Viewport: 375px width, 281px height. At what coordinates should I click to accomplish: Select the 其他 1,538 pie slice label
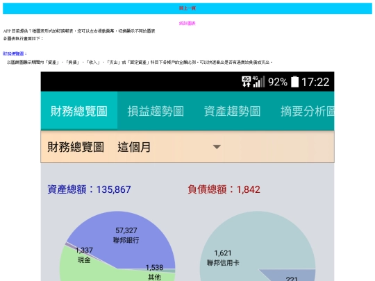pos(154,272)
